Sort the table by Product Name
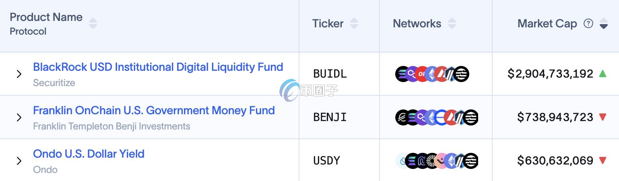Screen dimensions: 619x181 coord(93,23)
